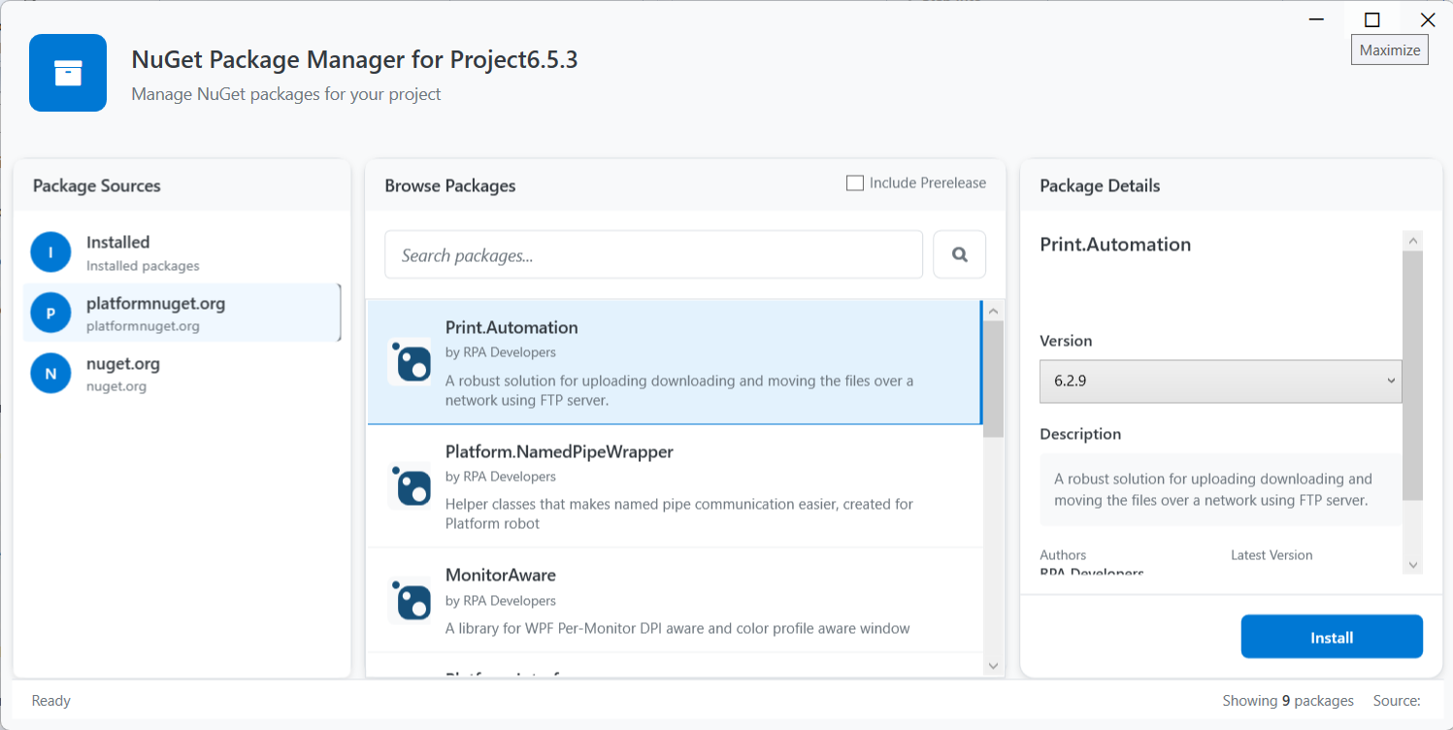Select the platformnuget.org source entry
The height and width of the screenshot is (730, 1453).
(x=182, y=313)
